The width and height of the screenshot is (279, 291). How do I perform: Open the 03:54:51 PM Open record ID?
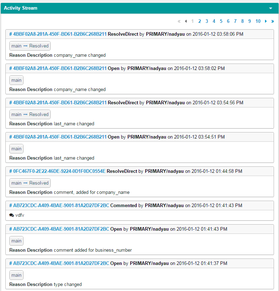[58, 137]
